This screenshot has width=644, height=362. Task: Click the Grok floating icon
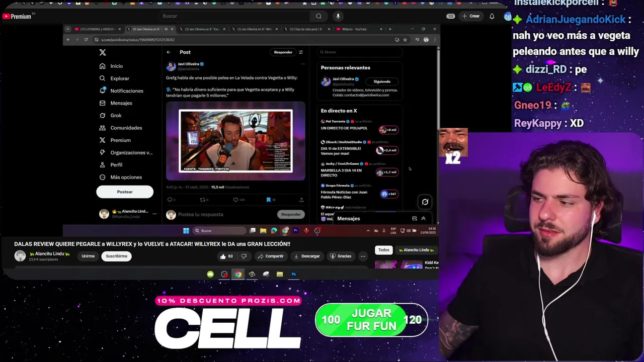tap(425, 202)
